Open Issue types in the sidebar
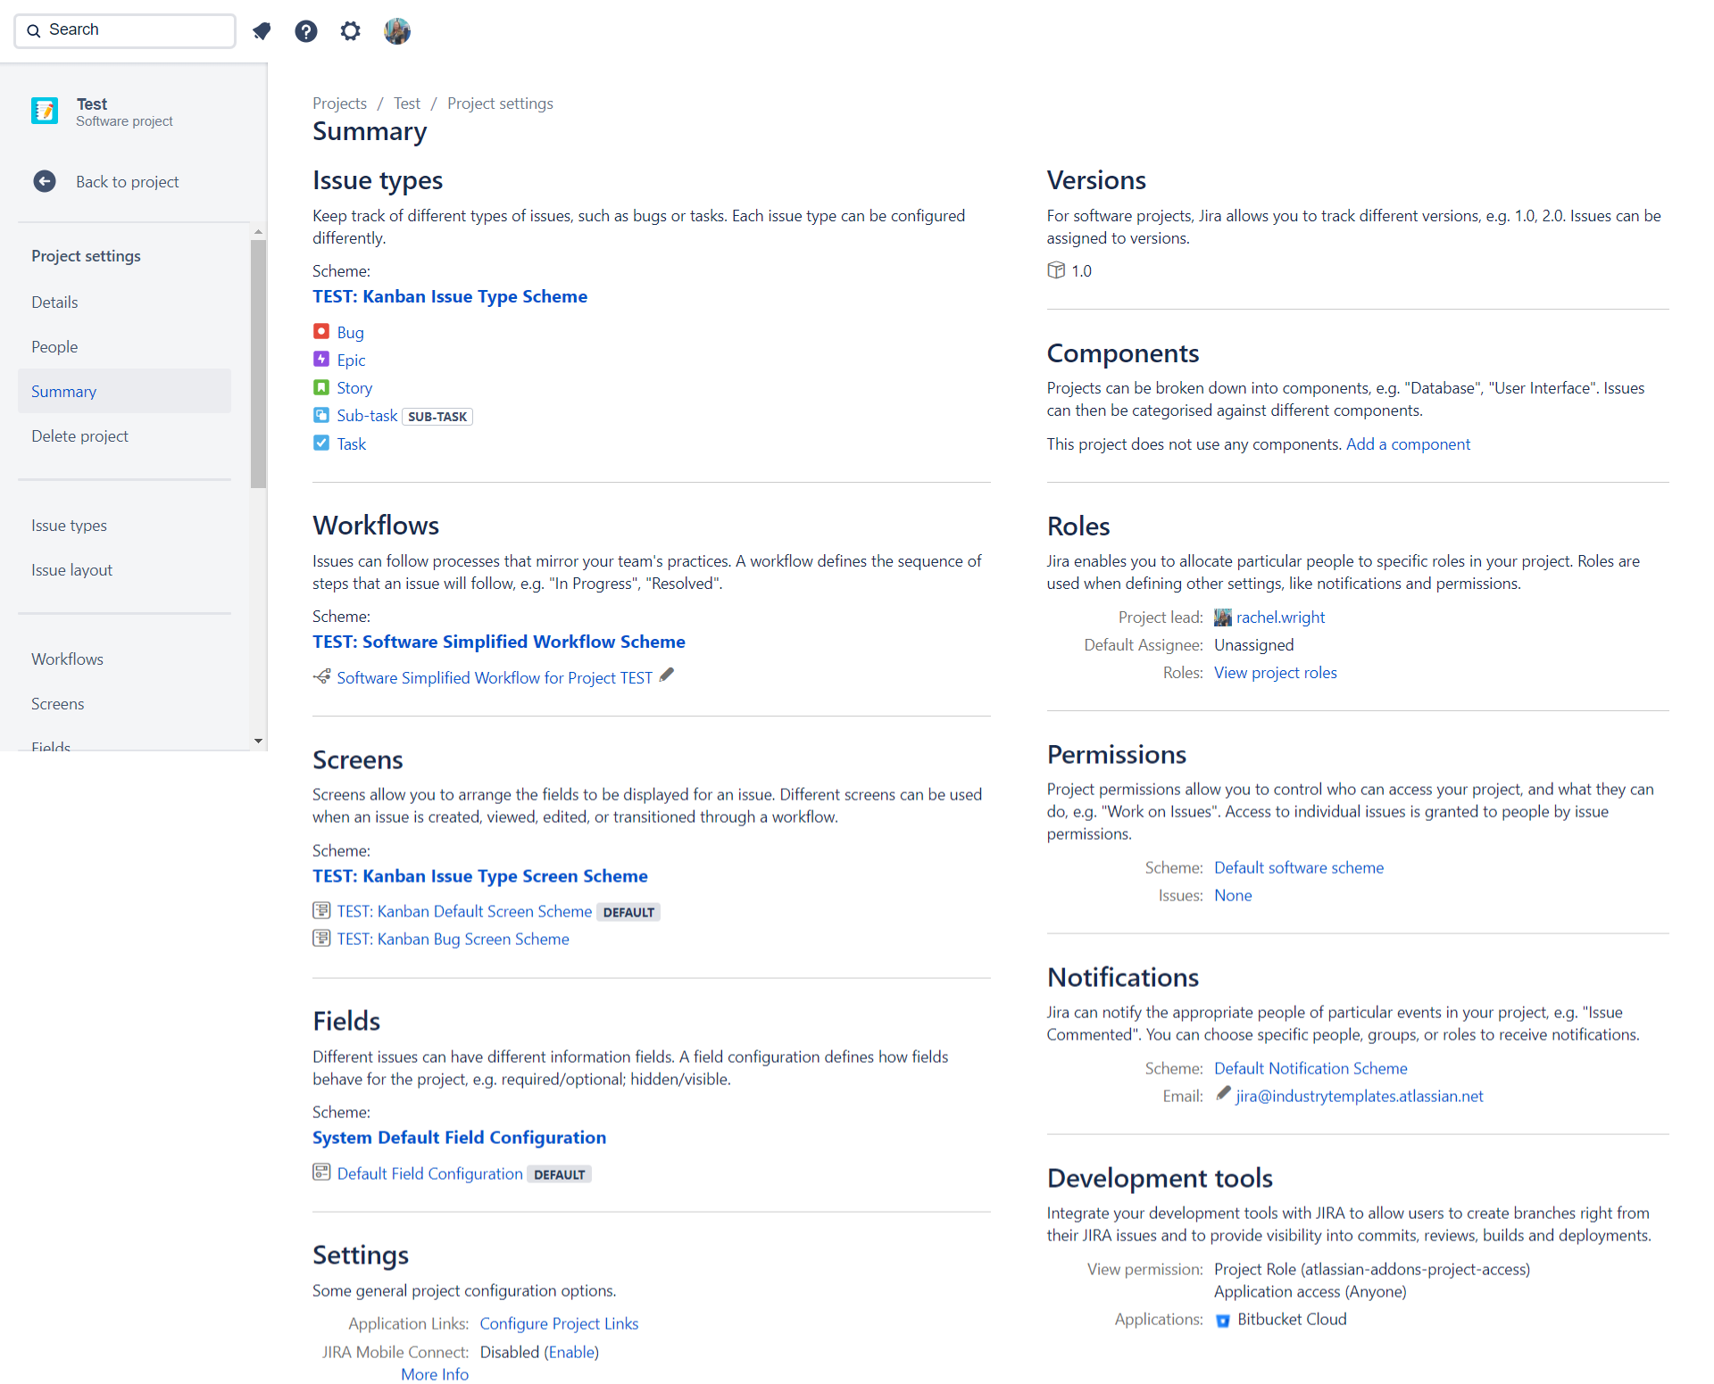Screen dimensions: 1714x1384 point(69,525)
